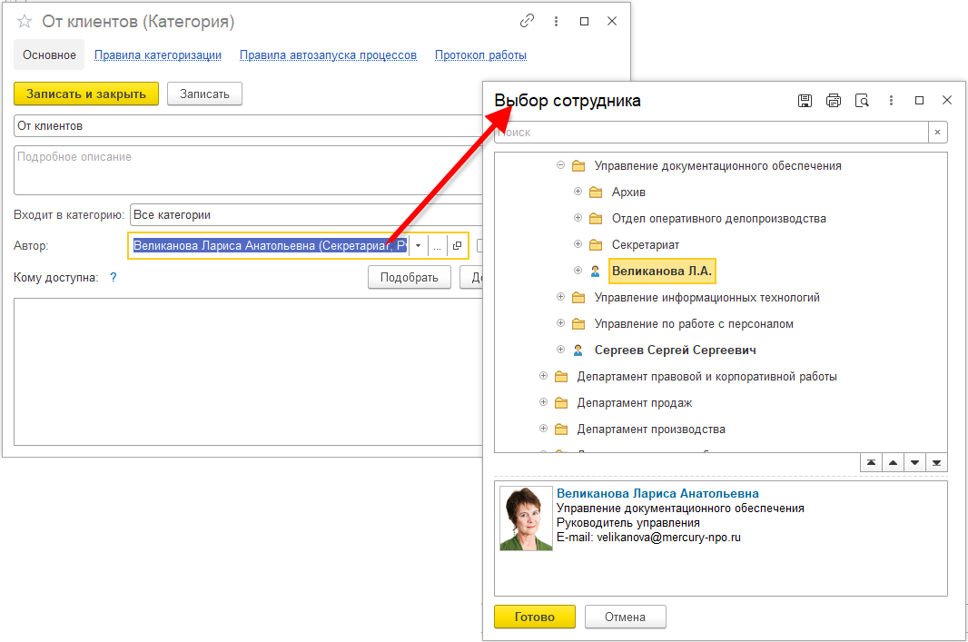Open the Протокол работы tab
Viewport: 968px width, 642px height.
click(x=480, y=55)
